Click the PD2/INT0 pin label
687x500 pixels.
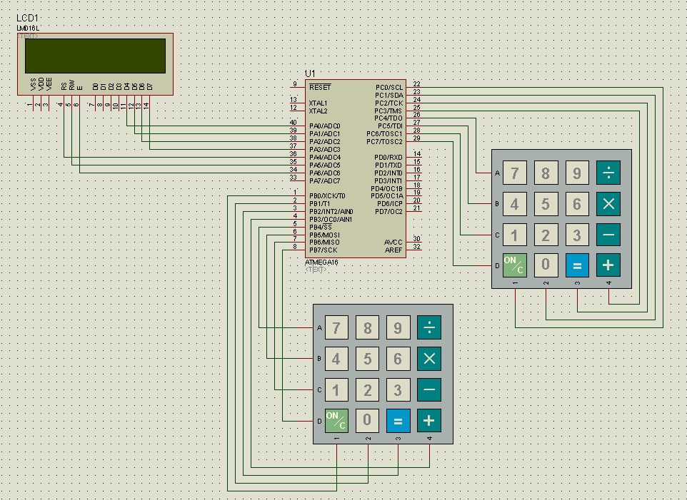388,173
